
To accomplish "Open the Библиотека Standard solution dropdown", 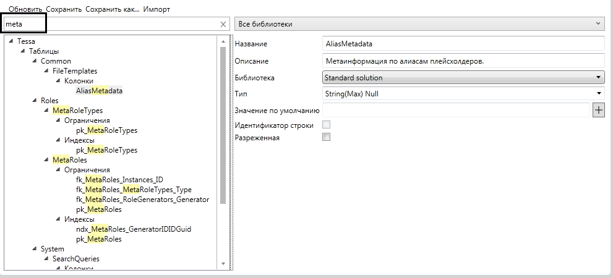I will pos(463,78).
